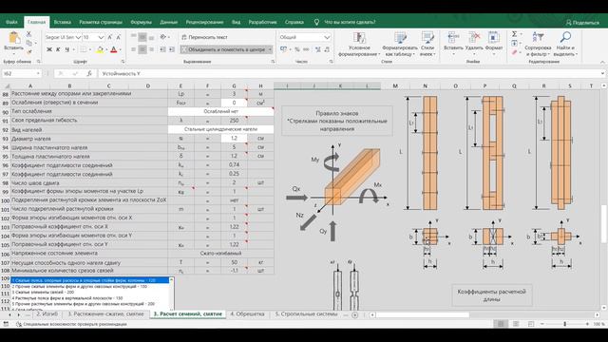Open the number format dropdown (Общий)
608x342 pixels.
(327, 37)
